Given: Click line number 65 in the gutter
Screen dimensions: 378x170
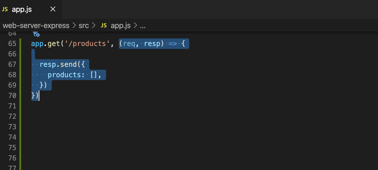Looking at the screenshot, I should [12, 44].
